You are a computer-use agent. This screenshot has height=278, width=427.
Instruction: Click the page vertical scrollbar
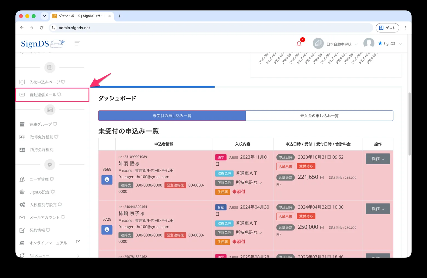pos(409,124)
